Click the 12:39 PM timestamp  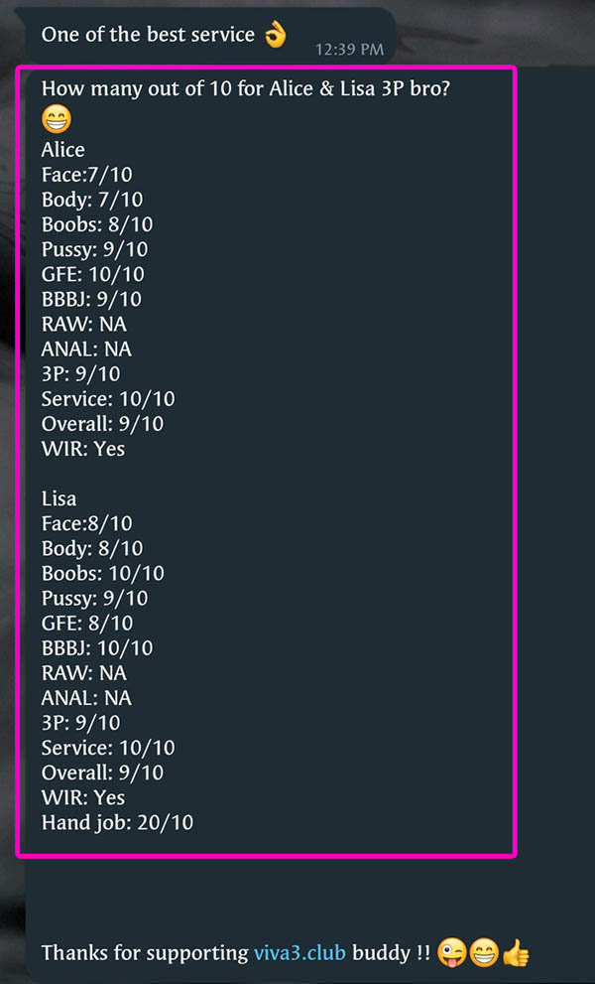349,48
